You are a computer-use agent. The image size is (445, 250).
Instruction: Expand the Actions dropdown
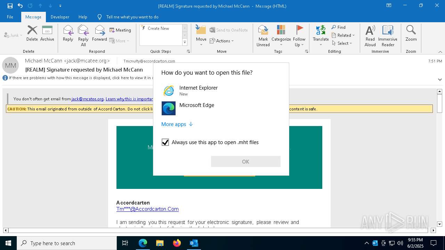point(222,41)
